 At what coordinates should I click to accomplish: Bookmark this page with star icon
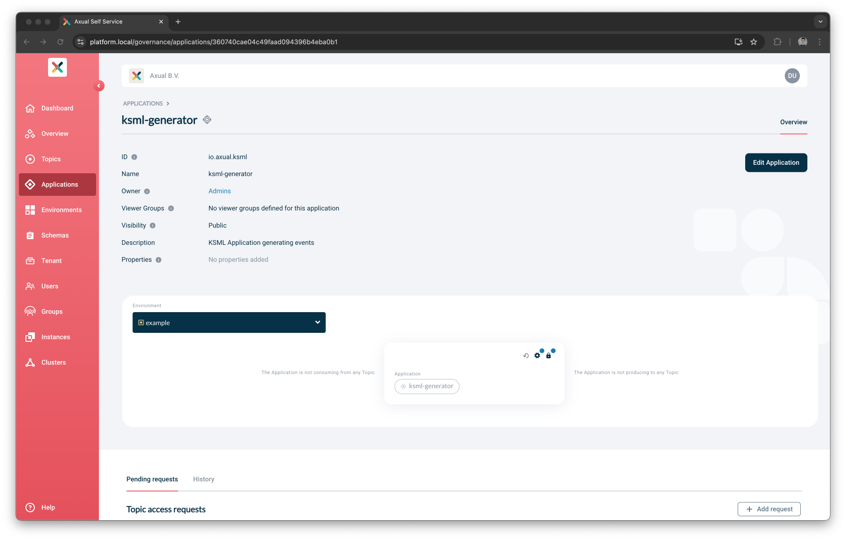(754, 42)
